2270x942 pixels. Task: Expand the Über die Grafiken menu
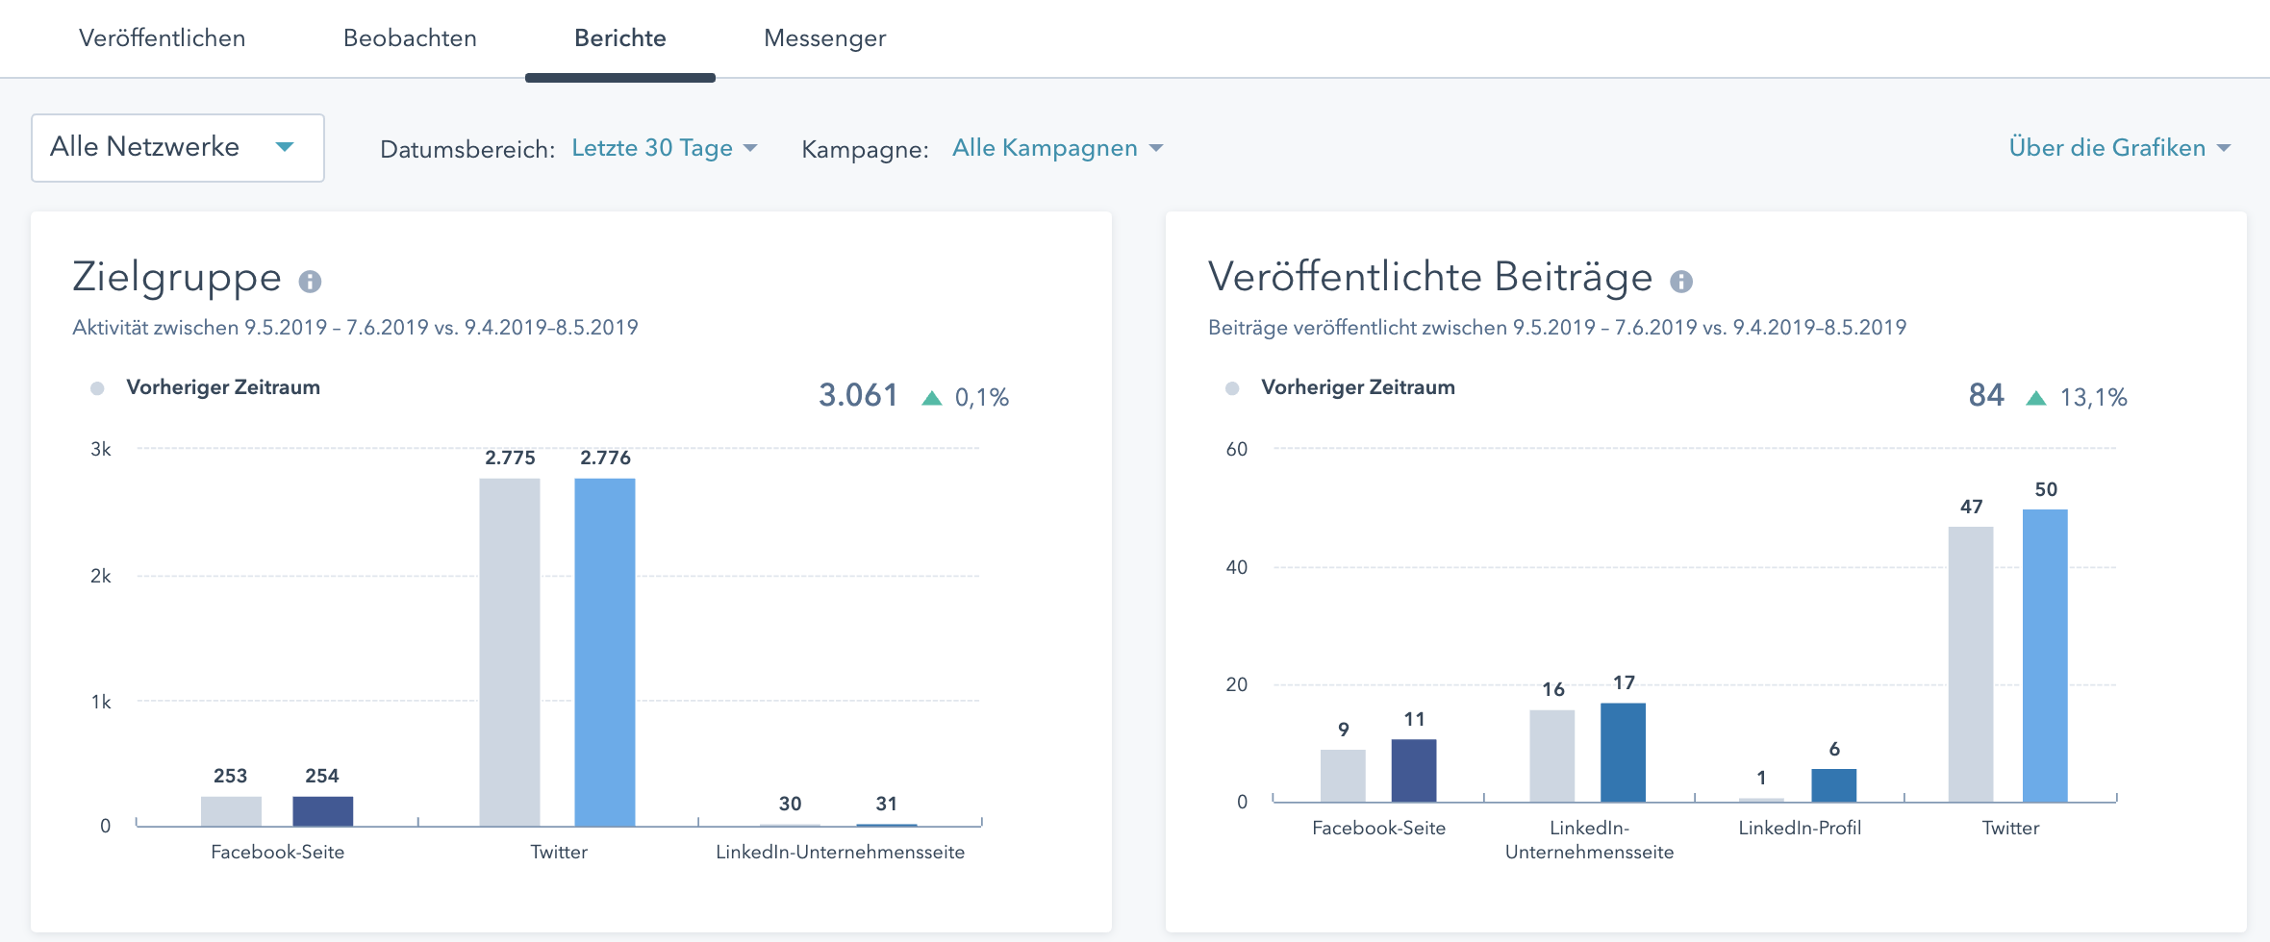(2119, 148)
